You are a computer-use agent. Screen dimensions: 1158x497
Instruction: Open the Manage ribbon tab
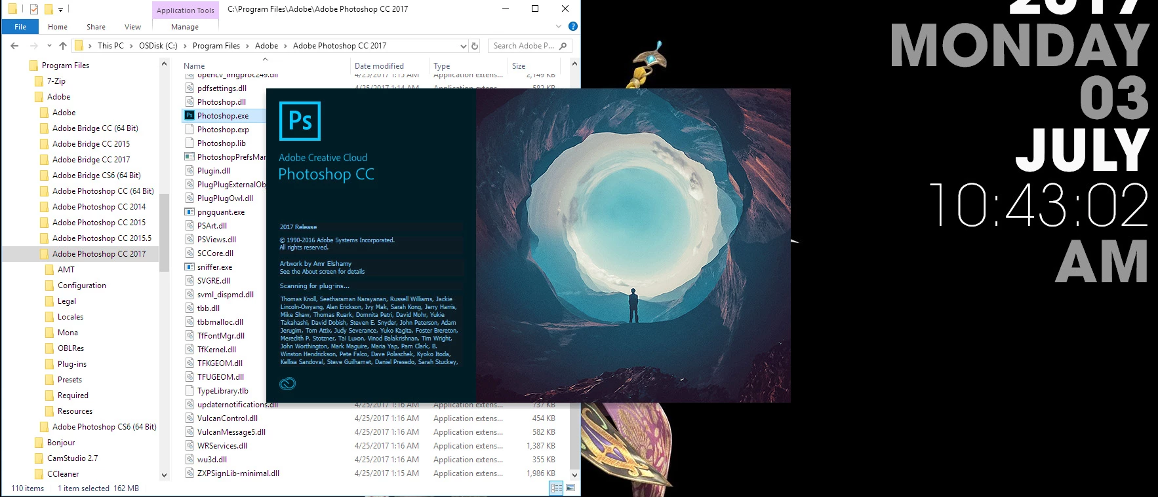point(185,27)
